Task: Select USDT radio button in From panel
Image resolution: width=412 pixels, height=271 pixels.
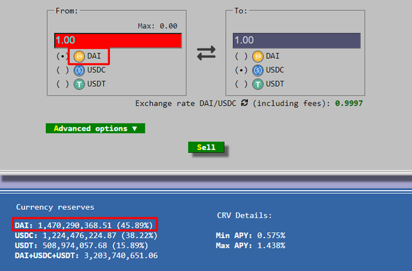Action: tap(62, 84)
